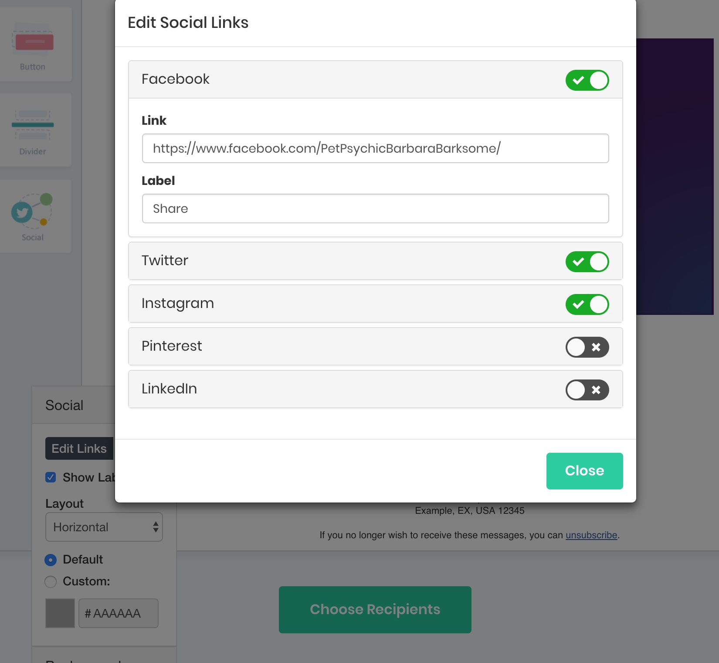
Task: Enable the Pinterest toggle switch
Action: tap(587, 347)
